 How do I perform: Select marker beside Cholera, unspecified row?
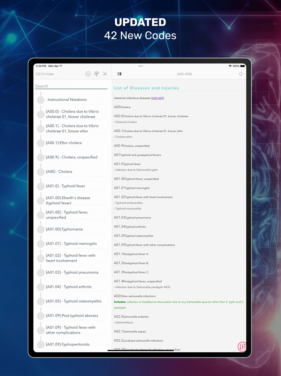41,157
